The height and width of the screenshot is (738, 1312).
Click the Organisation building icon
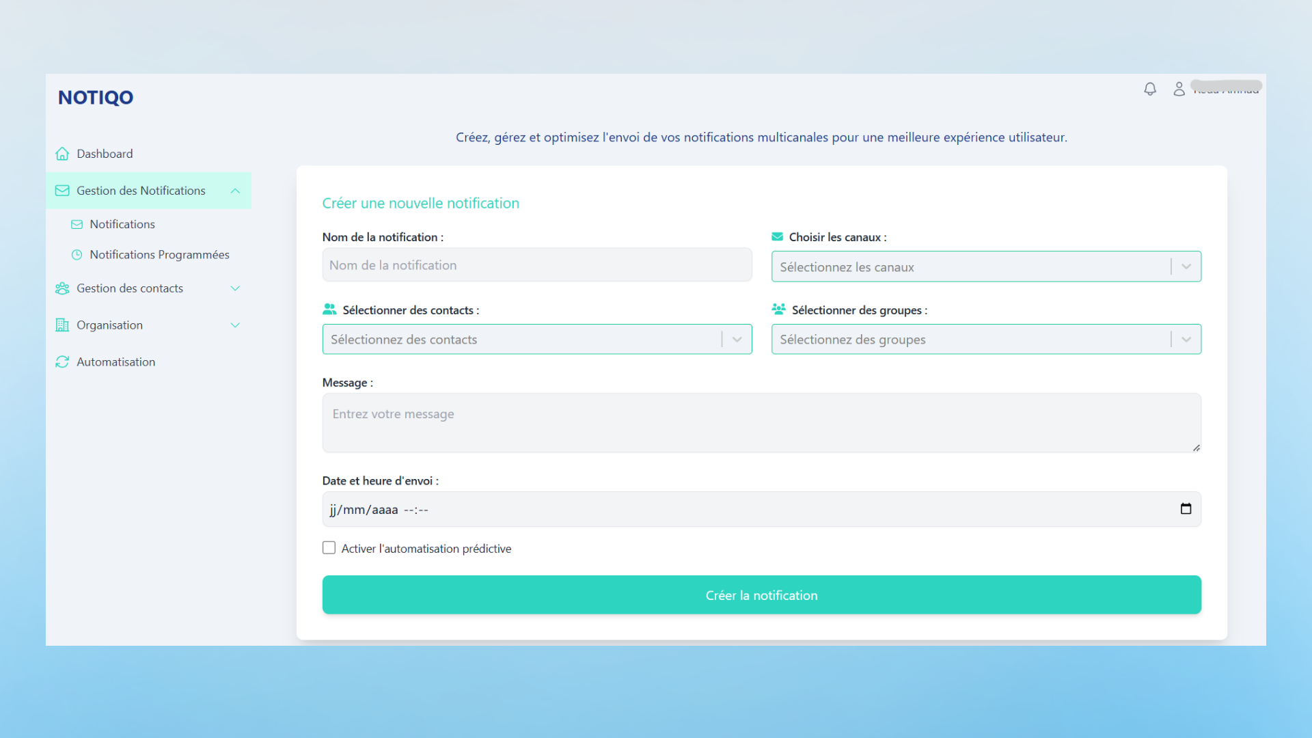62,325
